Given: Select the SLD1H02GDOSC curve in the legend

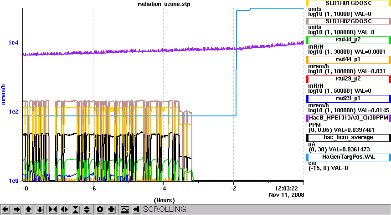Looking at the screenshot, I should (x=348, y=21).
